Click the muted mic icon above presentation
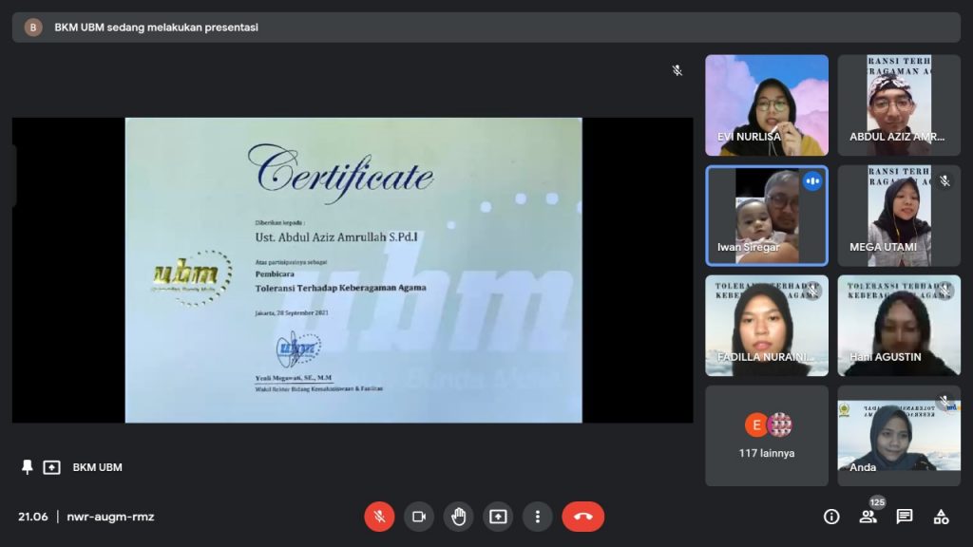The width and height of the screenshot is (973, 547). point(677,70)
